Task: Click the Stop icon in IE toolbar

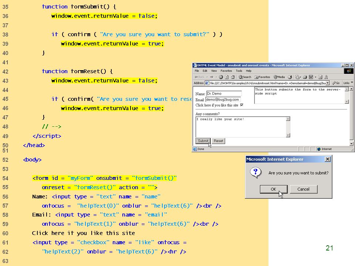Action: [221, 77]
